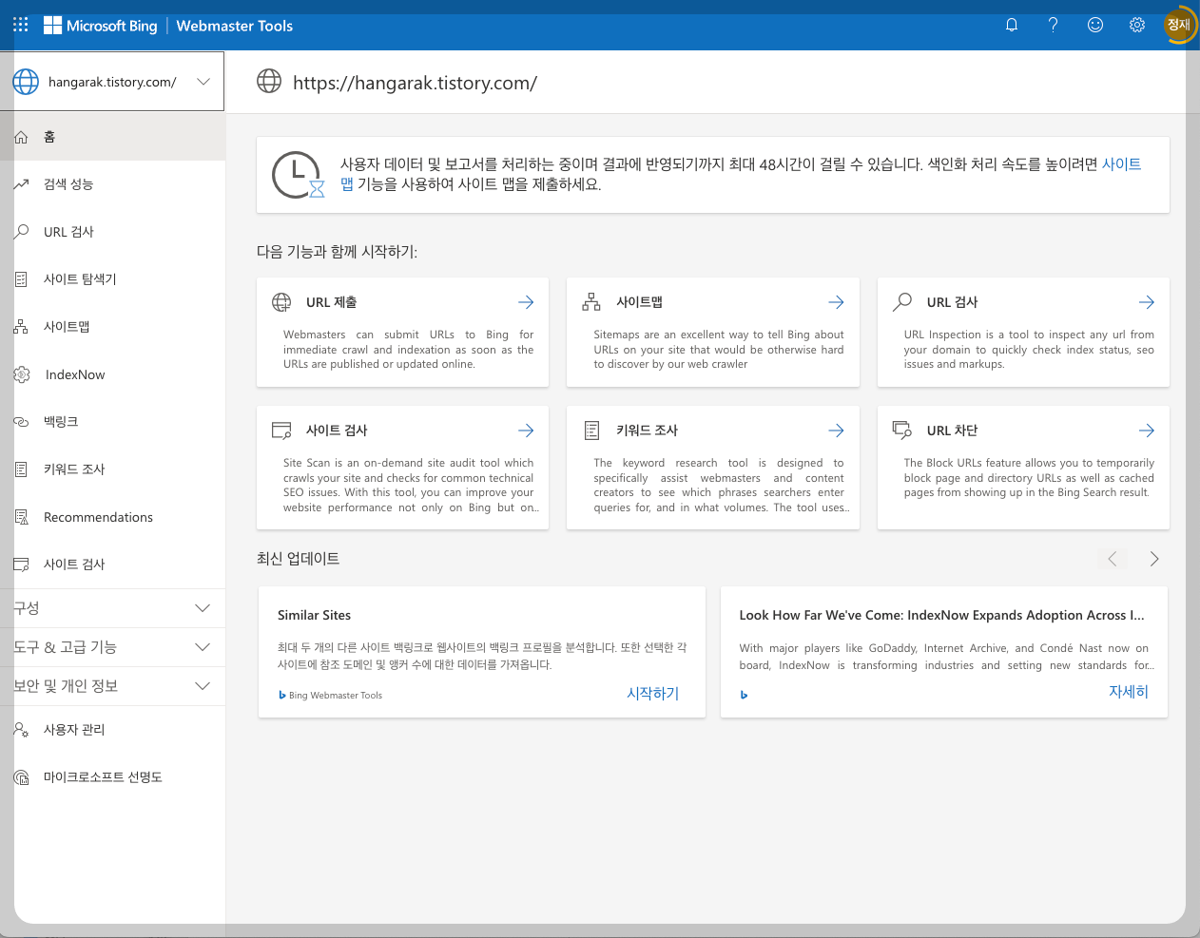The image size is (1200, 938).
Task: Open 백링크 in the sidebar
Action: [x=112, y=422]
